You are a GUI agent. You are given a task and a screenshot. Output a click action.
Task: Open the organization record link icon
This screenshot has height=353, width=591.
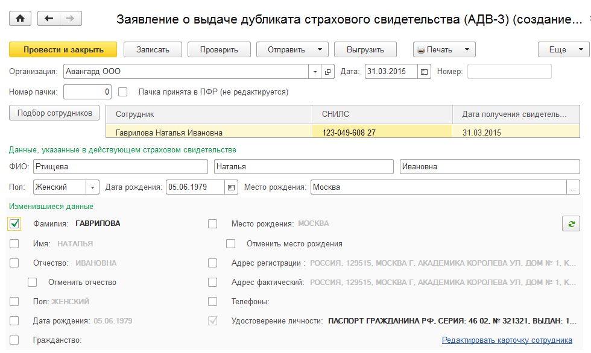(x=327, y=72)
